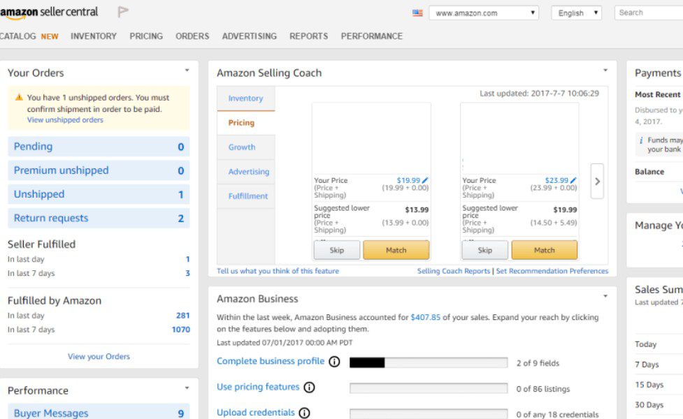Click into the Search field
The height and width of the screenshot is (419, 683).
649,13
